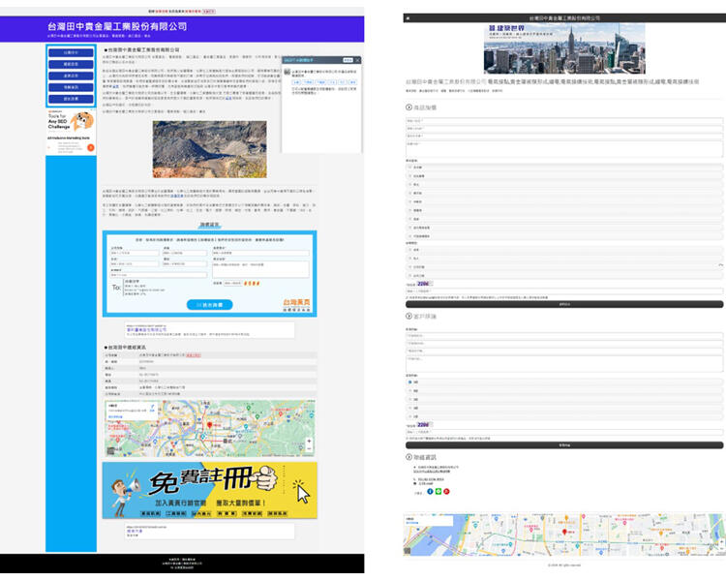Select the last radio option in the customer review list
This screenshot has width=726, height=581.
(x=409, y=414)
